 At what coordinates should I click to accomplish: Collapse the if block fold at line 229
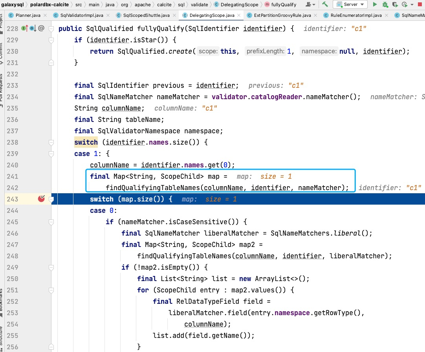point(51,40)
